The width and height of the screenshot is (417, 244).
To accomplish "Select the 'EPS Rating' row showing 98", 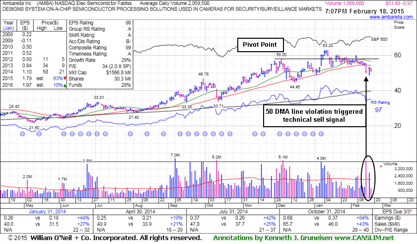I will click(x=100, y=23).
